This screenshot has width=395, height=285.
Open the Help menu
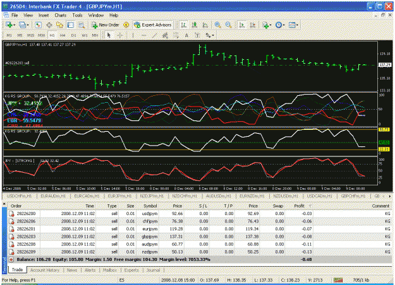(x=114, y=15)
